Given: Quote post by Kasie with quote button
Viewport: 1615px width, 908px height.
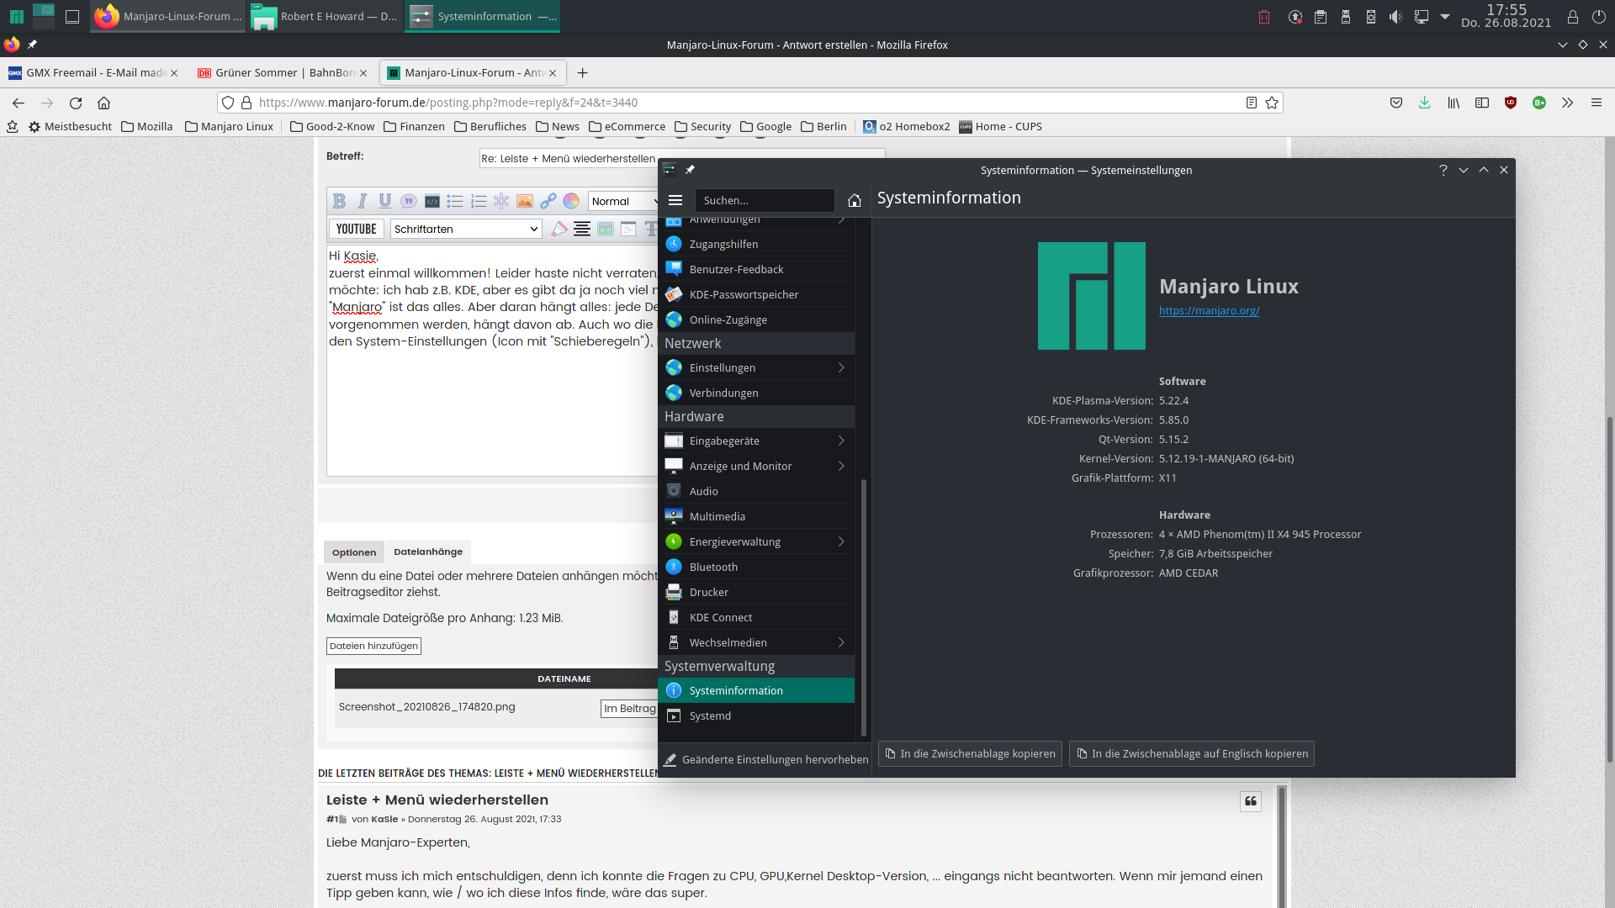Looking at the screenshot, I should (1251, 801).
